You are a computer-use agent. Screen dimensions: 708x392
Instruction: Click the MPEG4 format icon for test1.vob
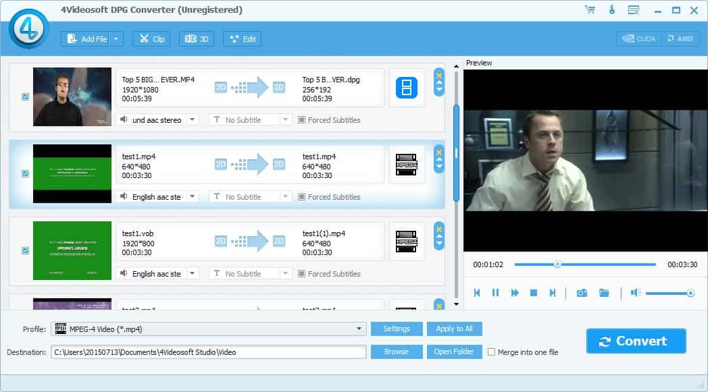point(407,242)
